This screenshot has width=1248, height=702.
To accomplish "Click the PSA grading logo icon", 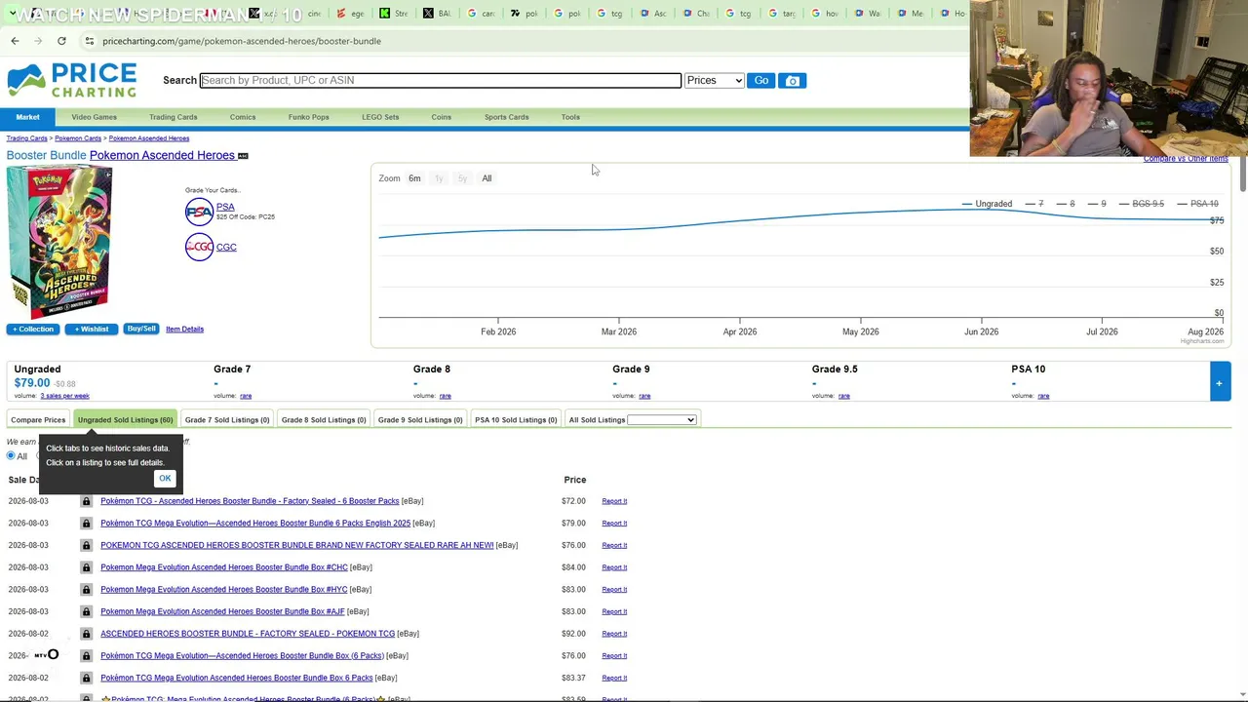I will point(199,212).
